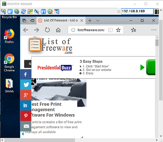Click the partially hidden dark menu button
Viewport: 163px width, 142px height.
[28, 64]
